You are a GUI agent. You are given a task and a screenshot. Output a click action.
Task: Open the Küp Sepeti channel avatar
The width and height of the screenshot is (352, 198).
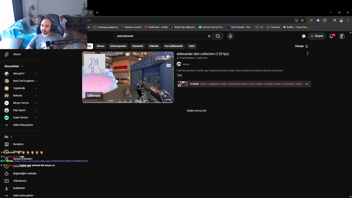(x=7, y=110)
